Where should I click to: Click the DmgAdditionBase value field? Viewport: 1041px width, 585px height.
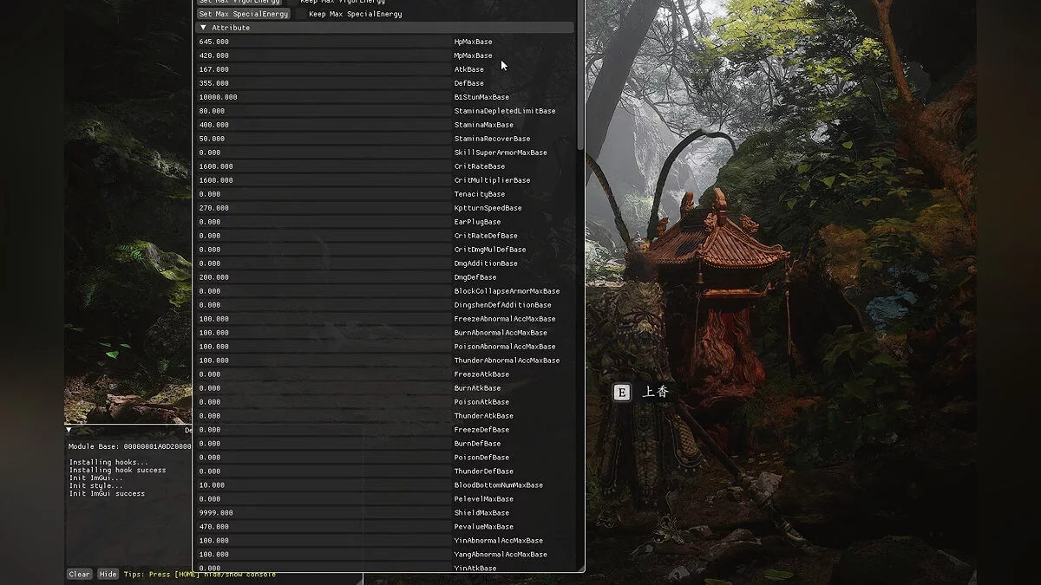[323, 263]
